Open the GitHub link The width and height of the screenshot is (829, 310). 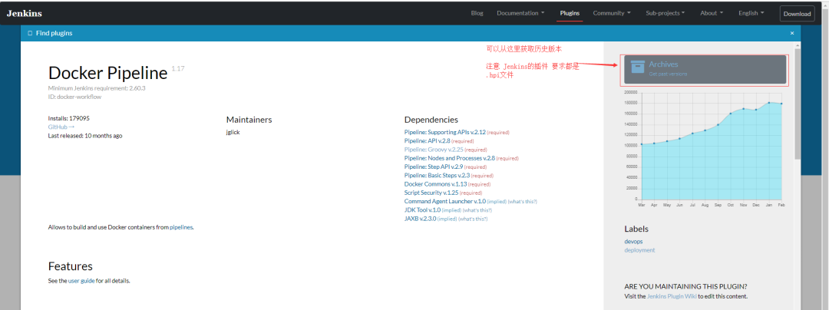(61, 127)
